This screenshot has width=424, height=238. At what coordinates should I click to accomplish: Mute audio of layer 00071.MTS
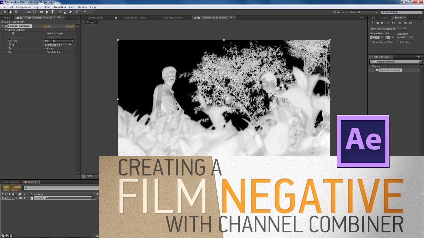click(6, 198)
